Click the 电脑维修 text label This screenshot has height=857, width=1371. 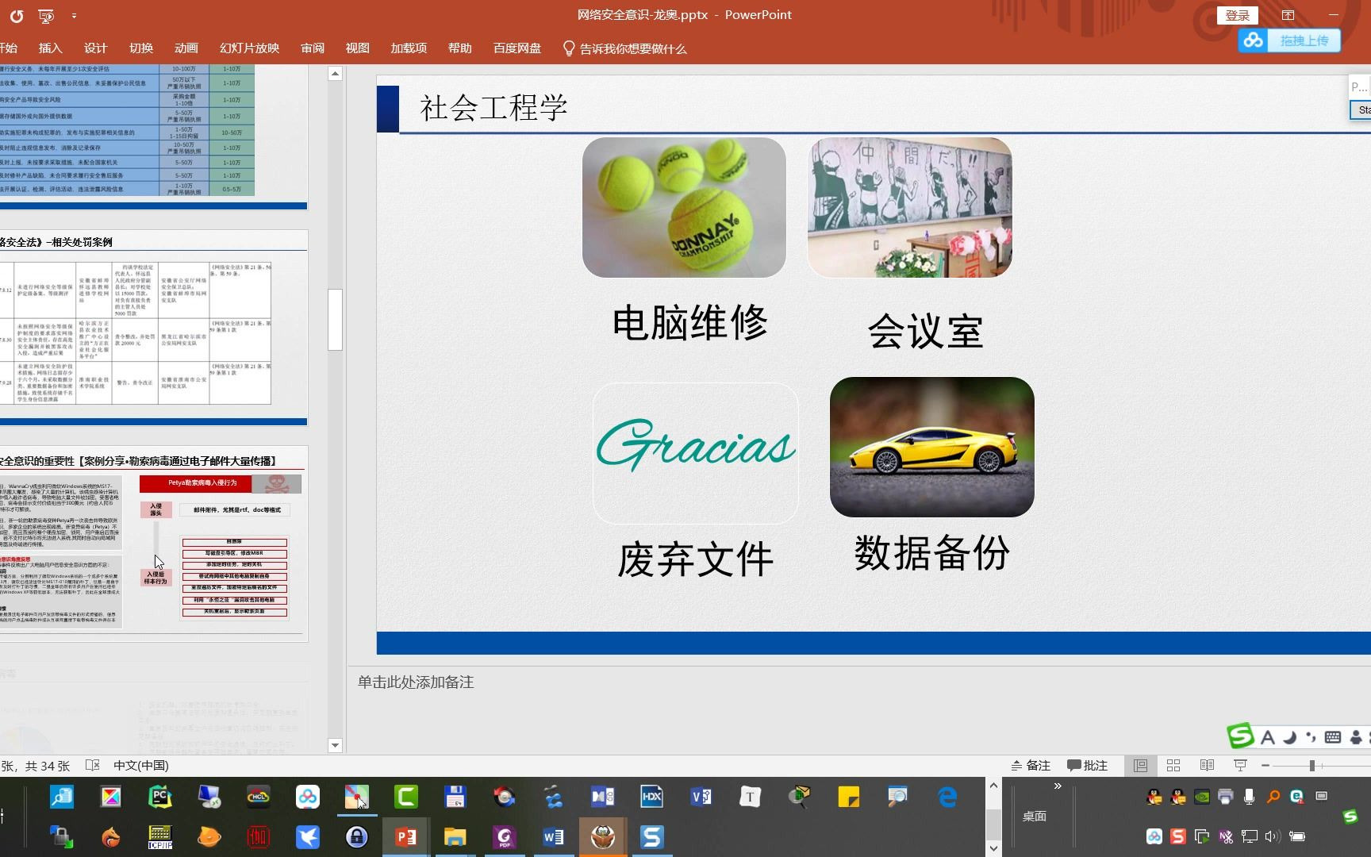pos(690,323)
